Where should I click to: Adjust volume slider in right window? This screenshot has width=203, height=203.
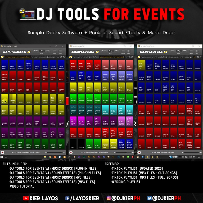pyautogui.click(x=192, y=152)
